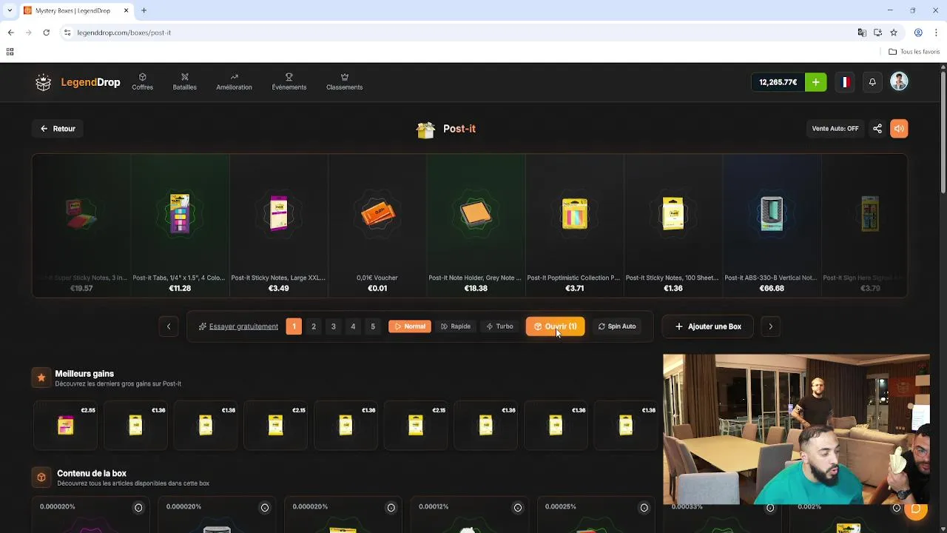
Task: Select box count 4
Action: pos(353,326)
